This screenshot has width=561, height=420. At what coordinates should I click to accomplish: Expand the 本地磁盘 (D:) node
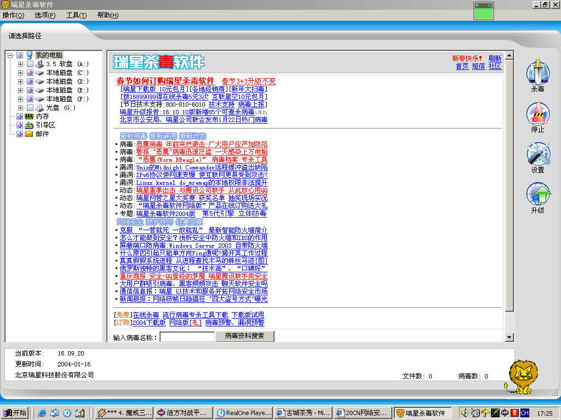(x=20, y=82)
